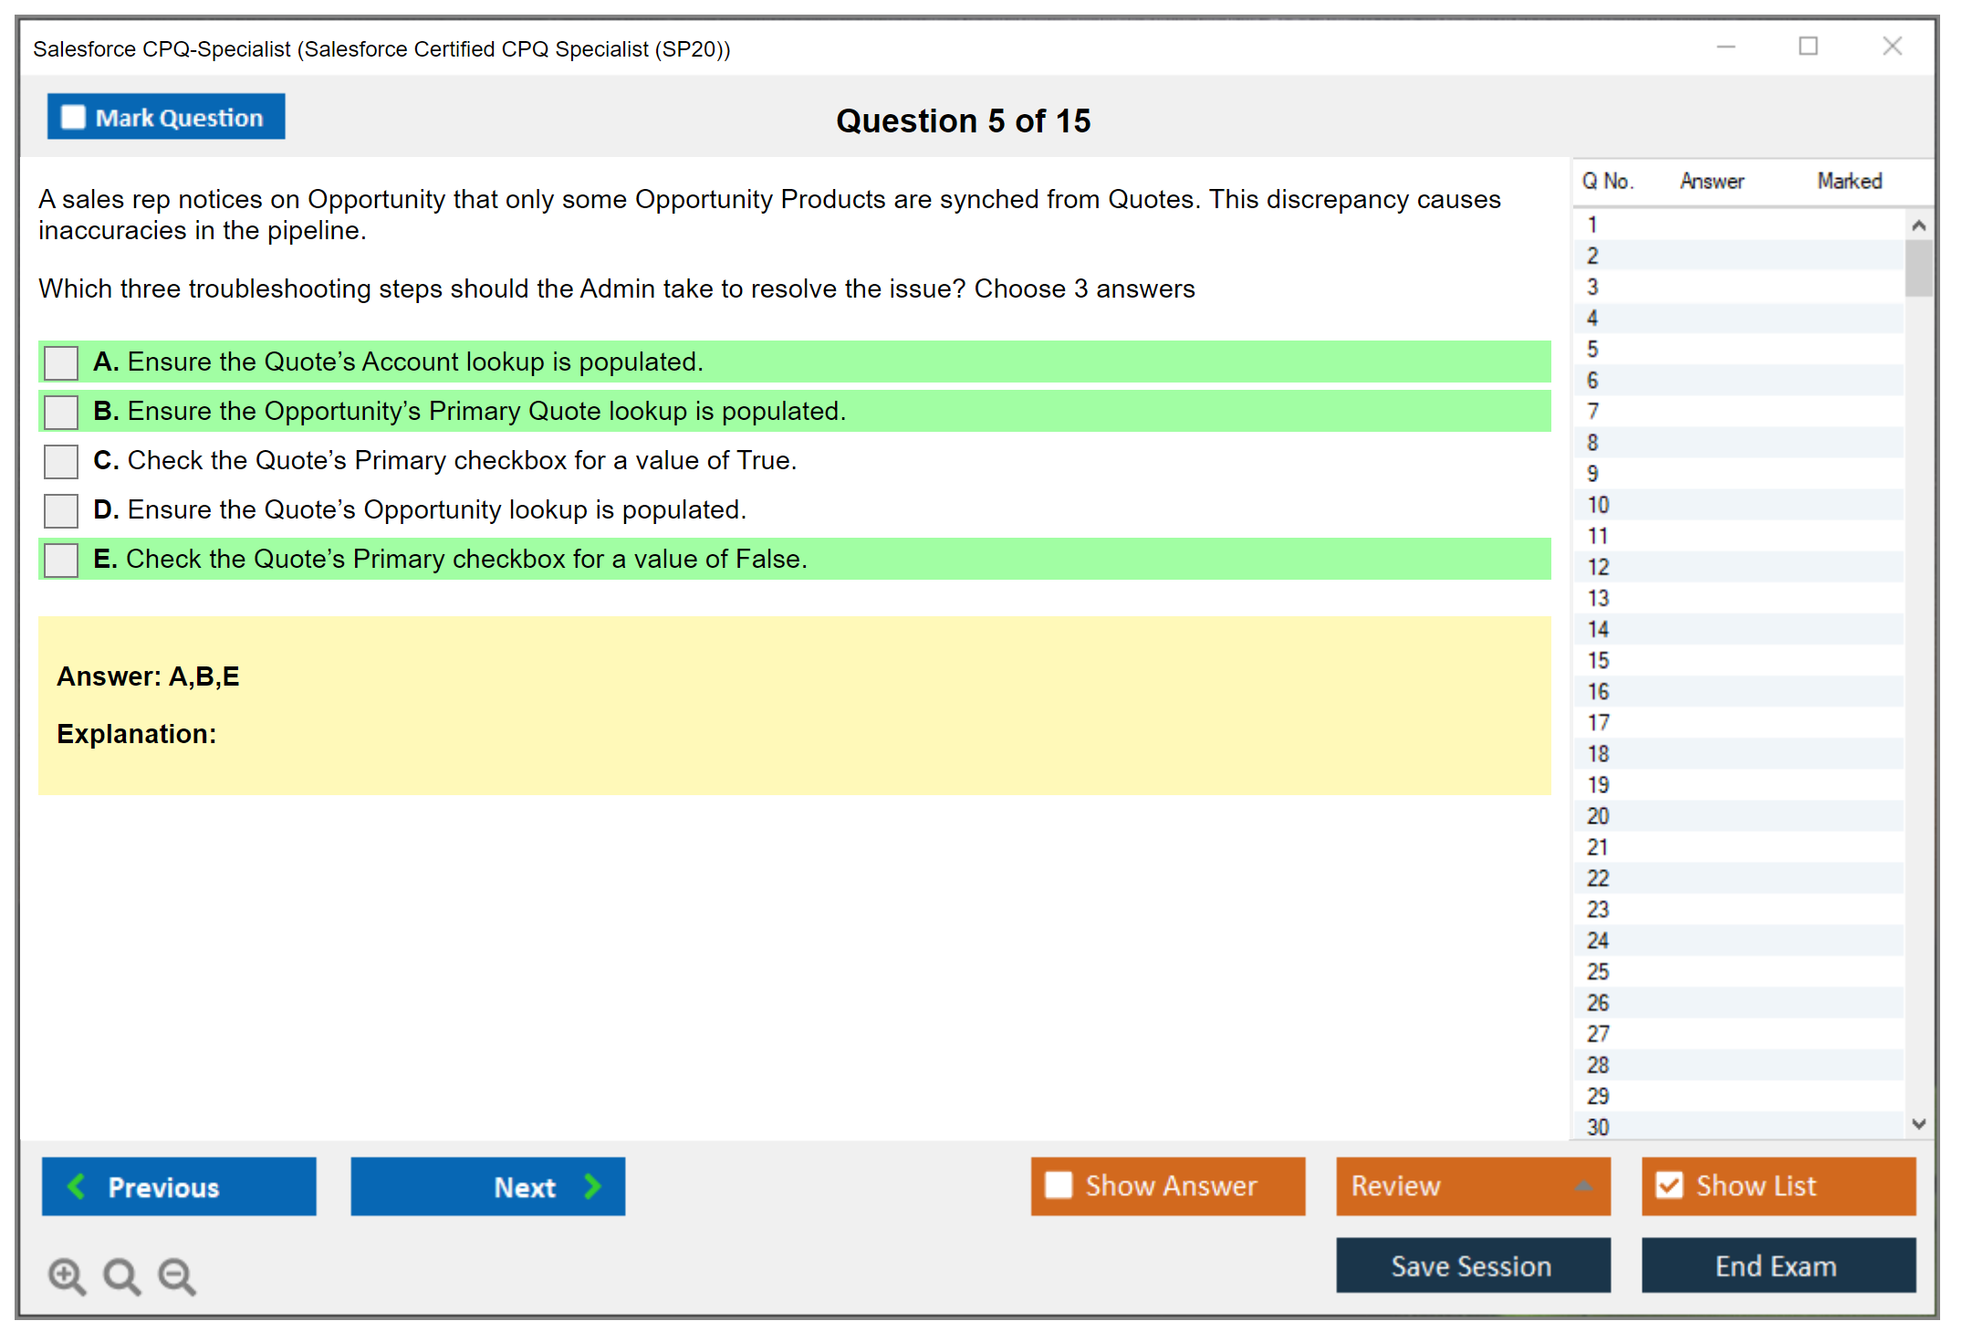Toggle the Mark Question checkbox
This screenshot has width=1962, height=1342.
point(73,117)
